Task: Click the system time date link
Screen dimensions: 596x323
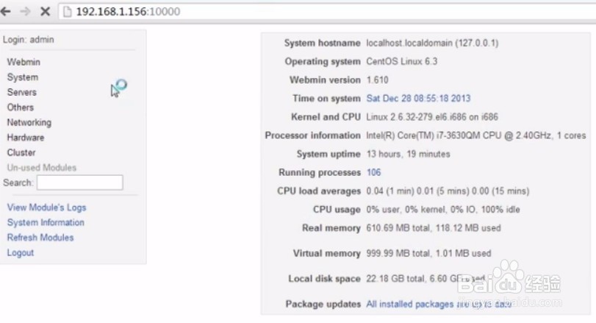Action: [x=418, y=98]
